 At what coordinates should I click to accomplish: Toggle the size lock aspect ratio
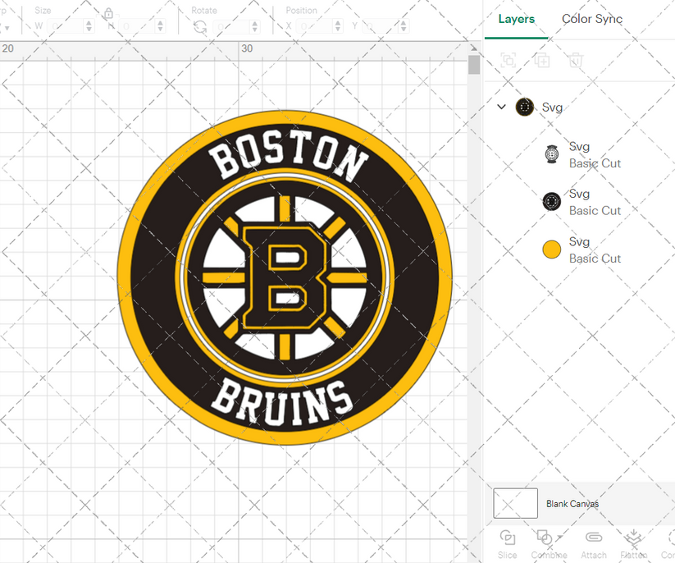(x=107, y=14)
